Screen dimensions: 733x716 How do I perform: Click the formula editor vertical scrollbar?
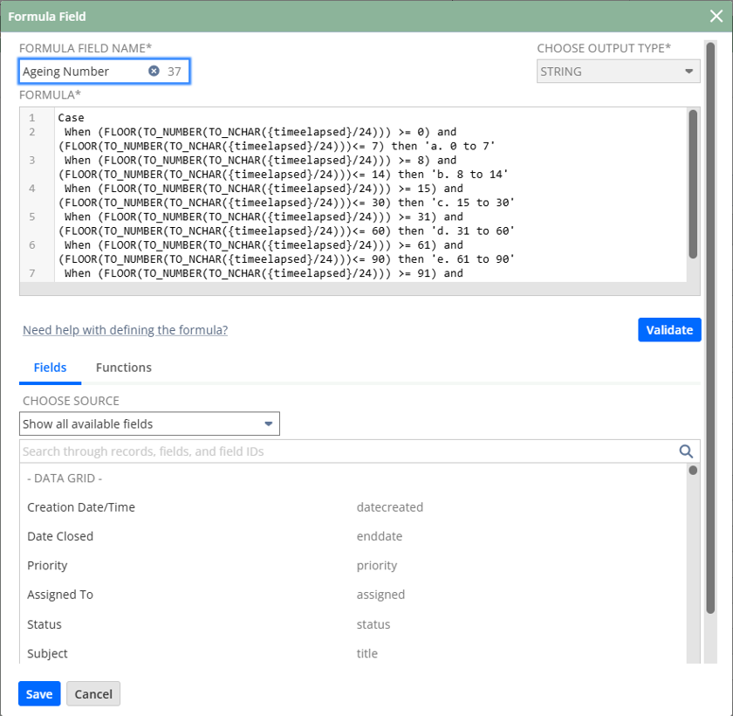point(693,183)
